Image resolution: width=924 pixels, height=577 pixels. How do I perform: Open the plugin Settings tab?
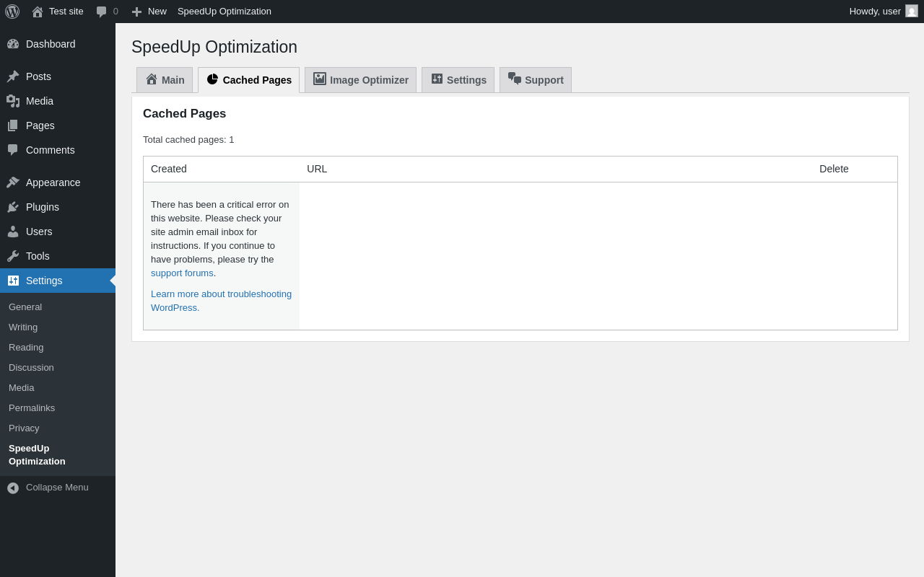(458, 80)
